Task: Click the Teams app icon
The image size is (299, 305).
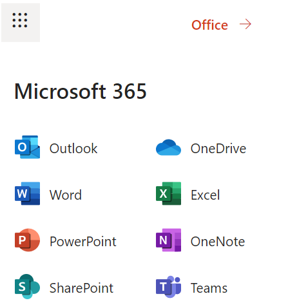Action: [x=168, y=287]
